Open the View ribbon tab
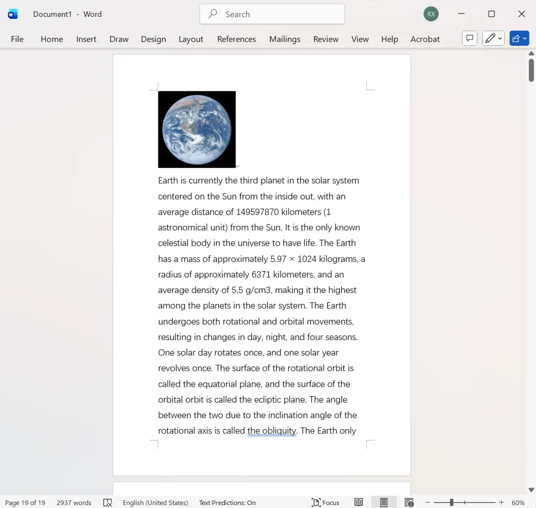This screenshot has width=536, height=508. coord(360,39)
